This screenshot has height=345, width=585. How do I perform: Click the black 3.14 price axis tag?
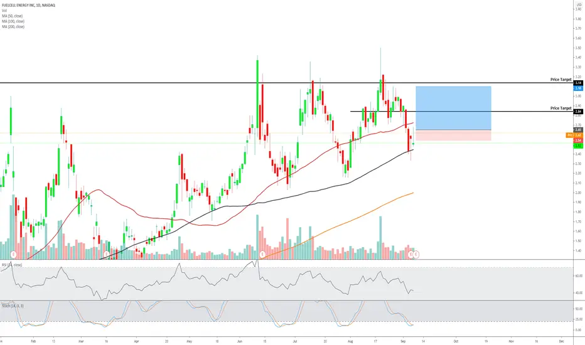click(578, 83)
